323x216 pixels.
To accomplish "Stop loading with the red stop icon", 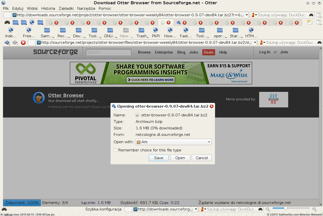I will (23, 43).
